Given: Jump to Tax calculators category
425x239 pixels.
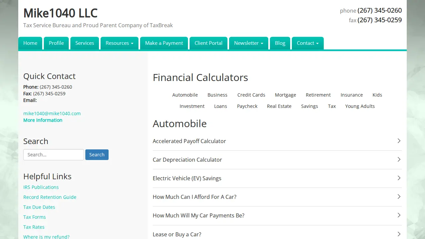Looking at the screenshot, I should tap(332, 106).
